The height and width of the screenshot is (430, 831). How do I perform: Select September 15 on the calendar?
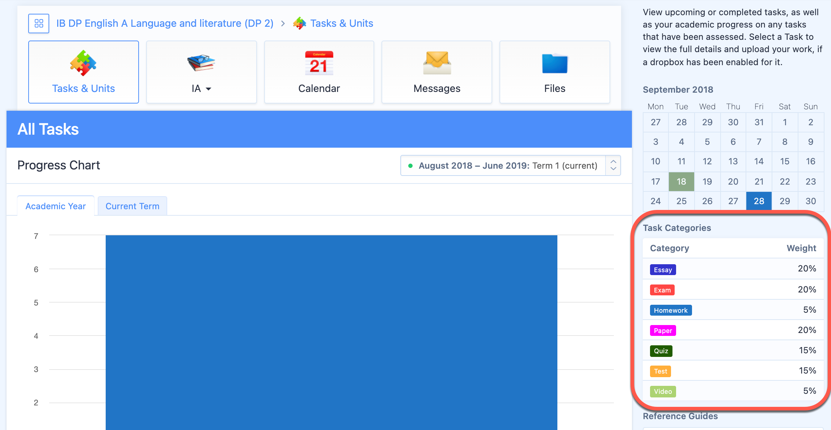click(785, 161)
